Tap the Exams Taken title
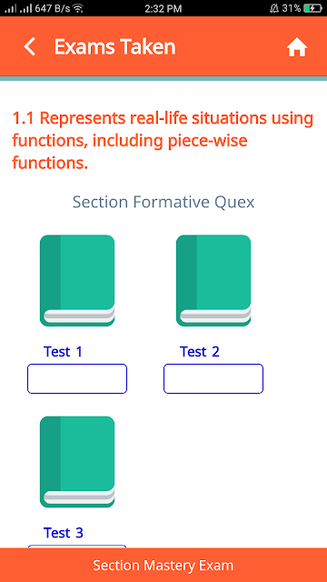 115,47
